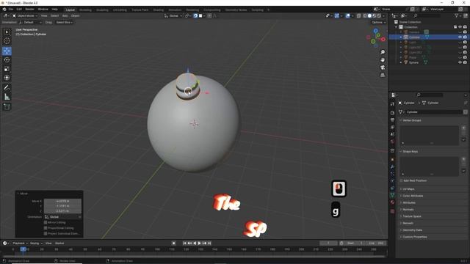470x264 pixels.
Task: Open the File menu
Action: tap(11, 10)
